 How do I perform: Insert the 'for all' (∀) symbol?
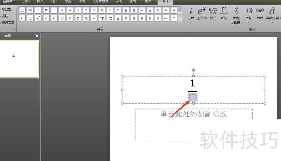(174, 11)
